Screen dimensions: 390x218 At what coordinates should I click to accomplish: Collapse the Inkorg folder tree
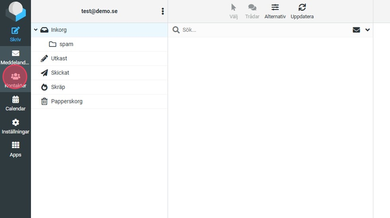click(x=36, y=30)
